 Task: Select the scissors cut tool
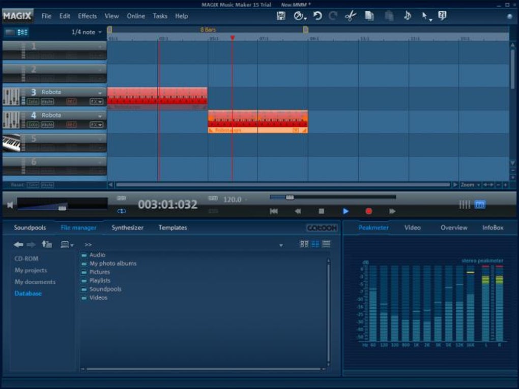351,16
